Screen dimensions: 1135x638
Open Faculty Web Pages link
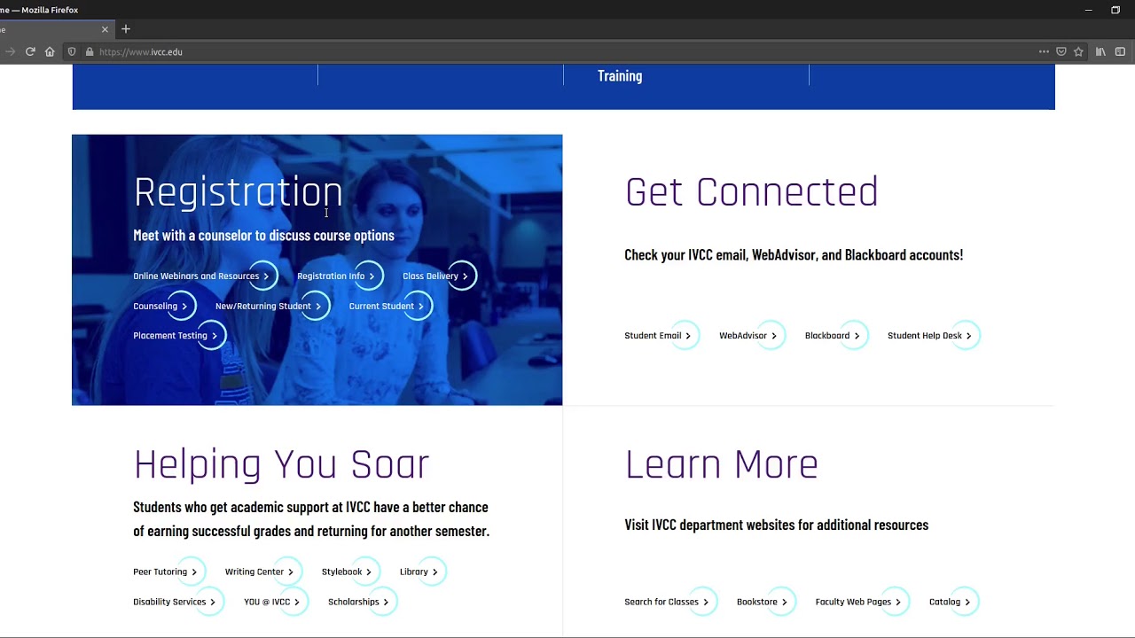(x=861, y=602)
